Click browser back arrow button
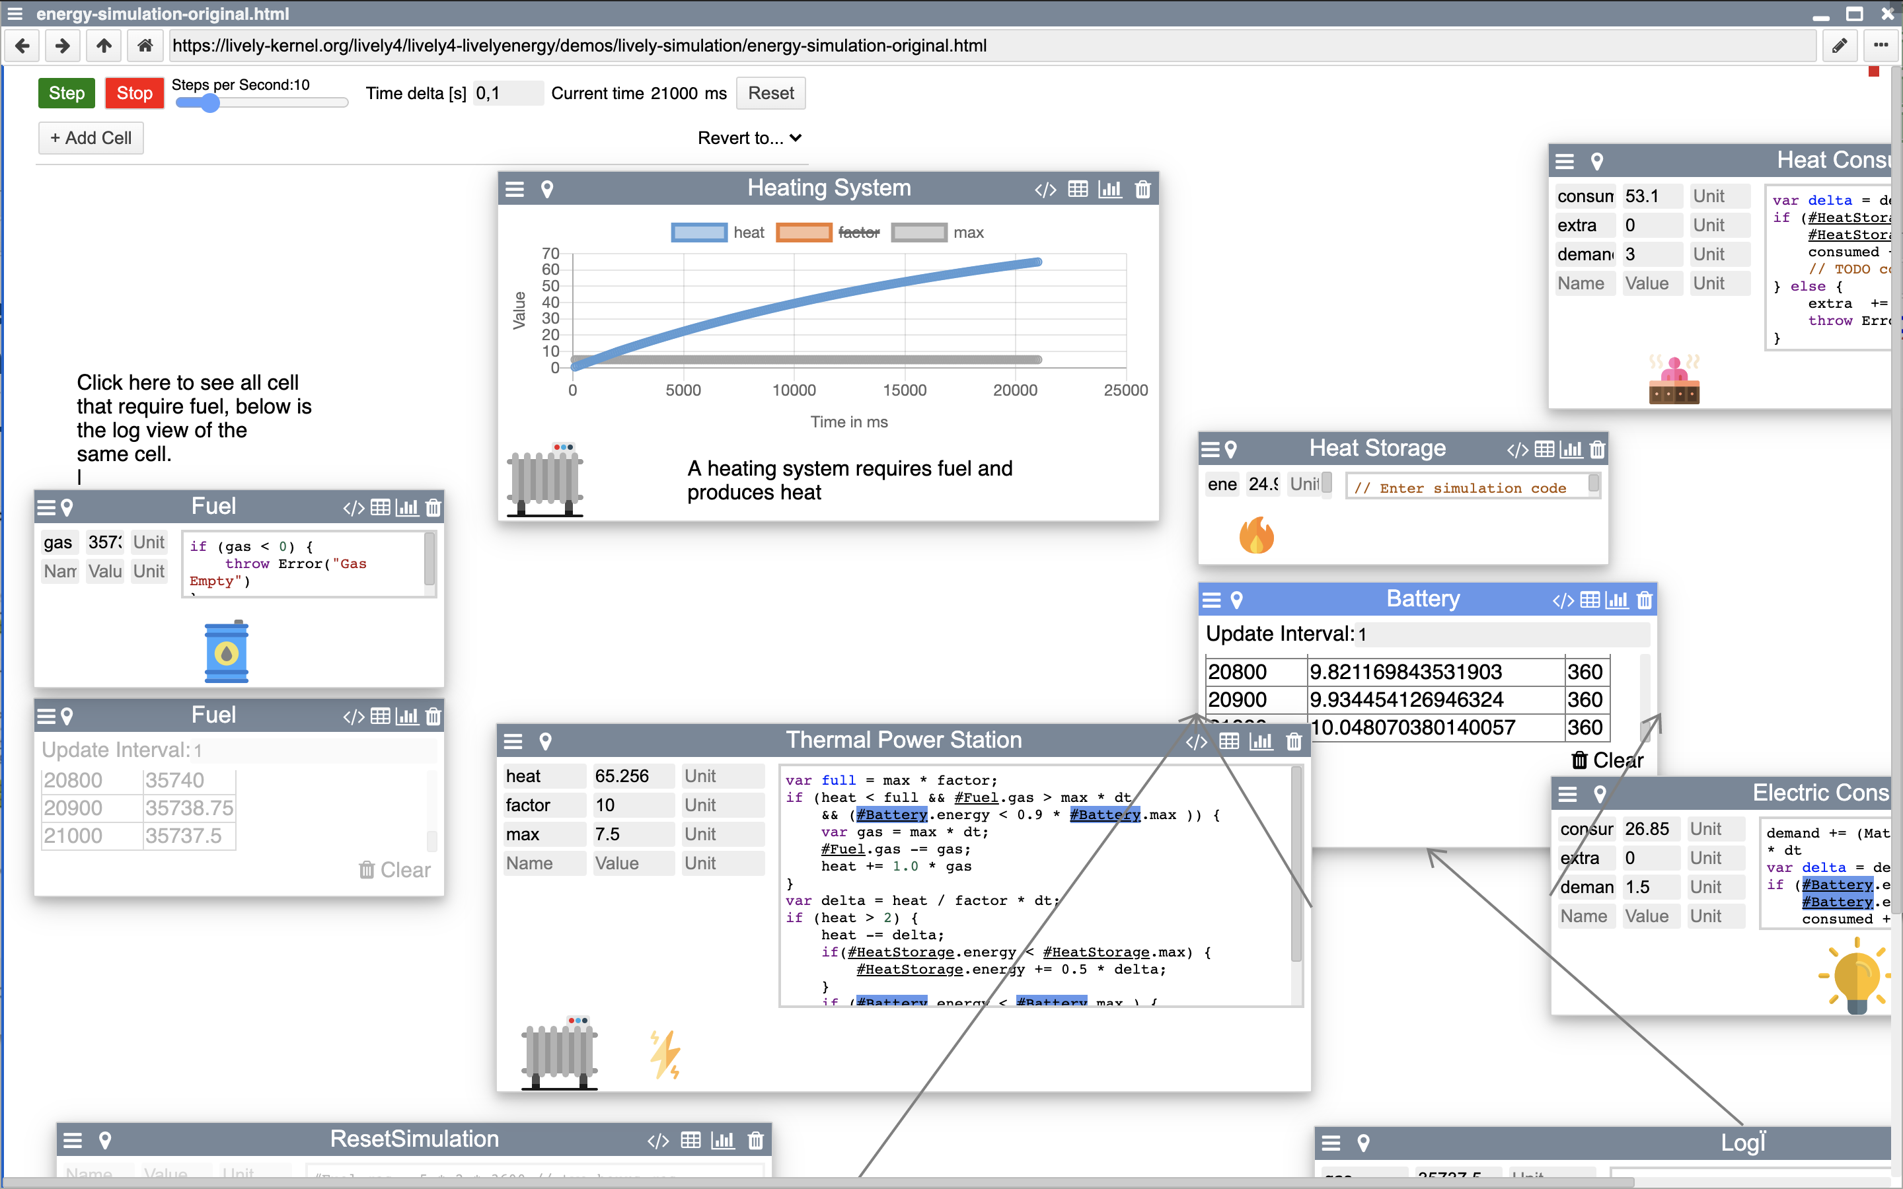Image resolution: width=1903 pixels, height=1189 pixels. [23, 46]
